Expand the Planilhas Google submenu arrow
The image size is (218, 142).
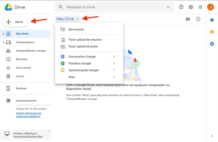pos(114,63)
